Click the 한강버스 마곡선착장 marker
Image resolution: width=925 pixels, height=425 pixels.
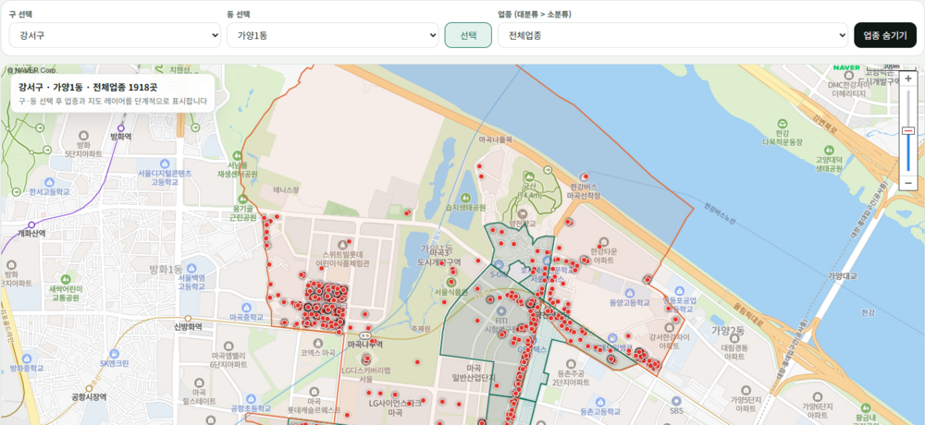click(x=585, y=176)
